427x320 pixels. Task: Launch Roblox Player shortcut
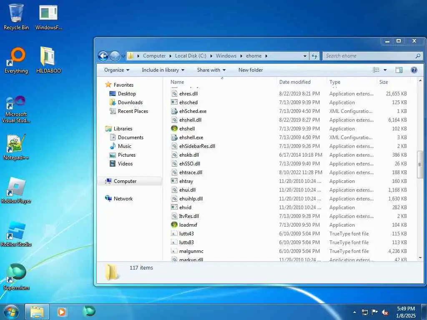pyautogui.click(x=16, y=190)
